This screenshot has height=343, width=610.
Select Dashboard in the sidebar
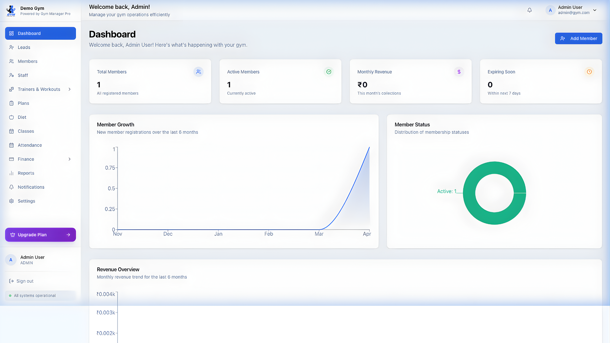40,33
